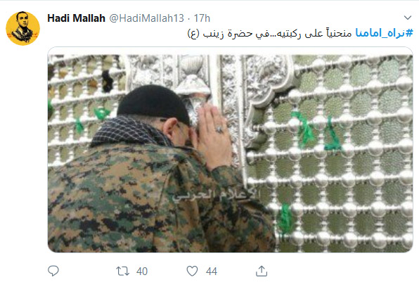Open Hadi Mallah's yellow profile avatar
Viewport: 419px width, 287px height.
[23, 28]
